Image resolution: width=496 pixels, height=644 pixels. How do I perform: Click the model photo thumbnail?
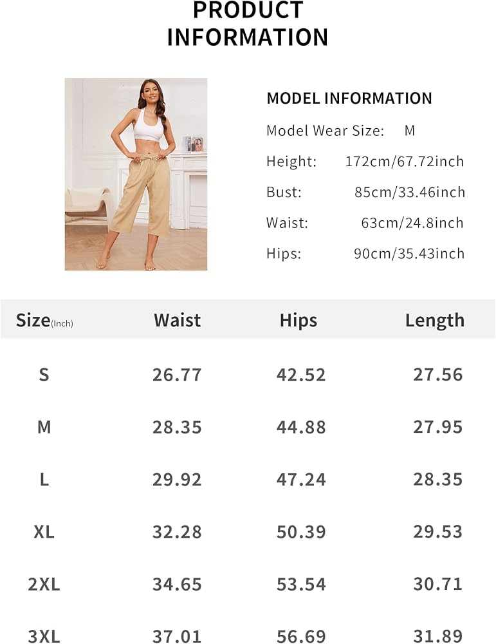pyautogui.click(x=136, y=174)
